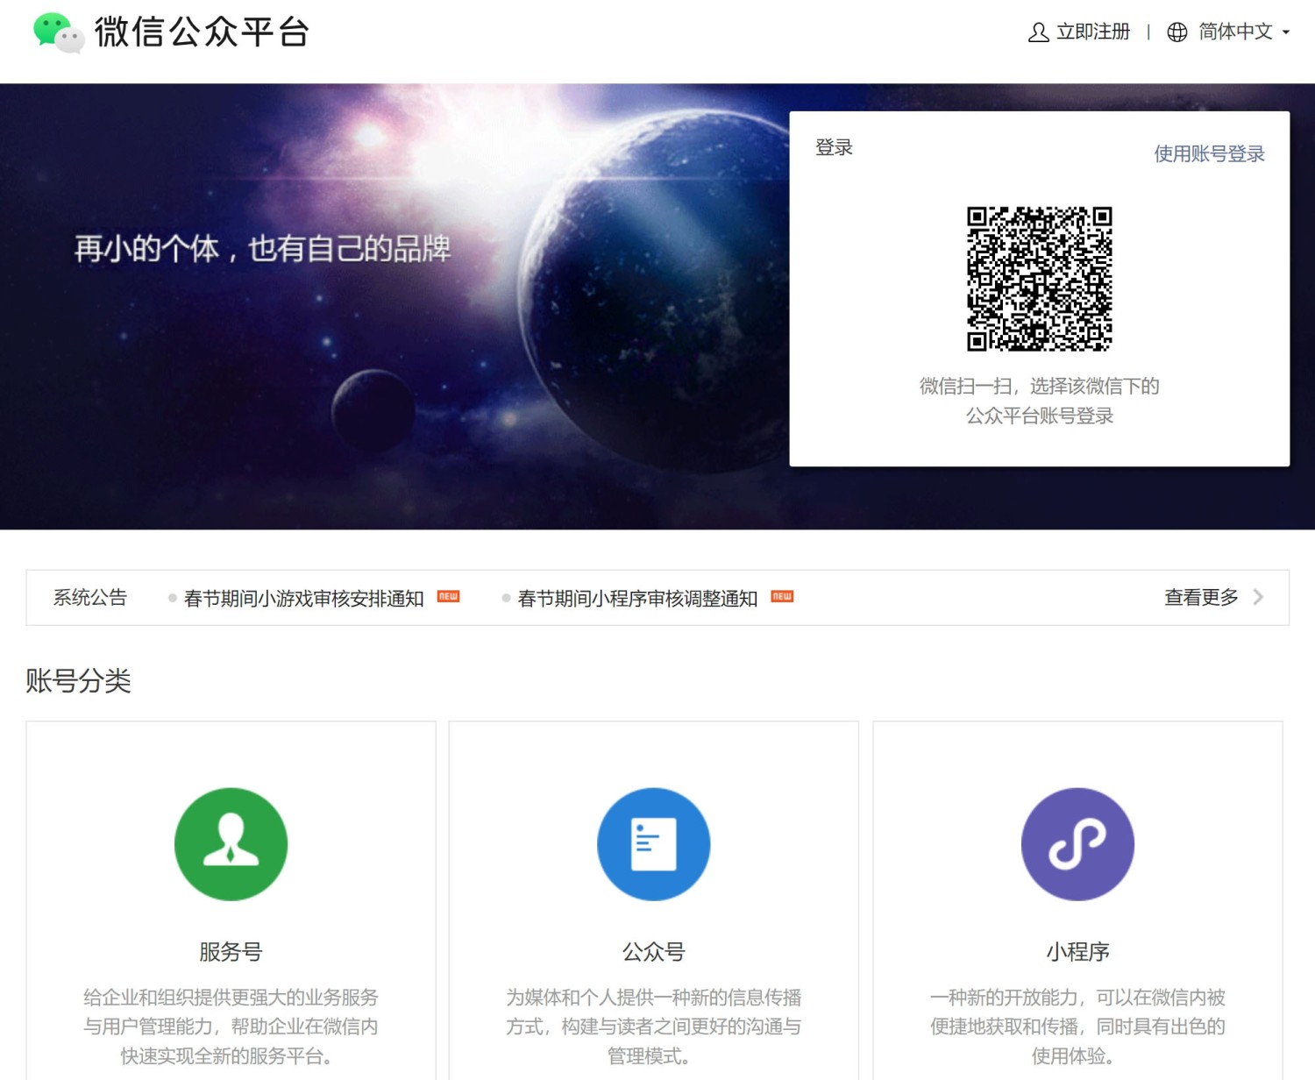Click the user register icon
This screenshot has height=1080, width=1315.
coord(1038,32)
